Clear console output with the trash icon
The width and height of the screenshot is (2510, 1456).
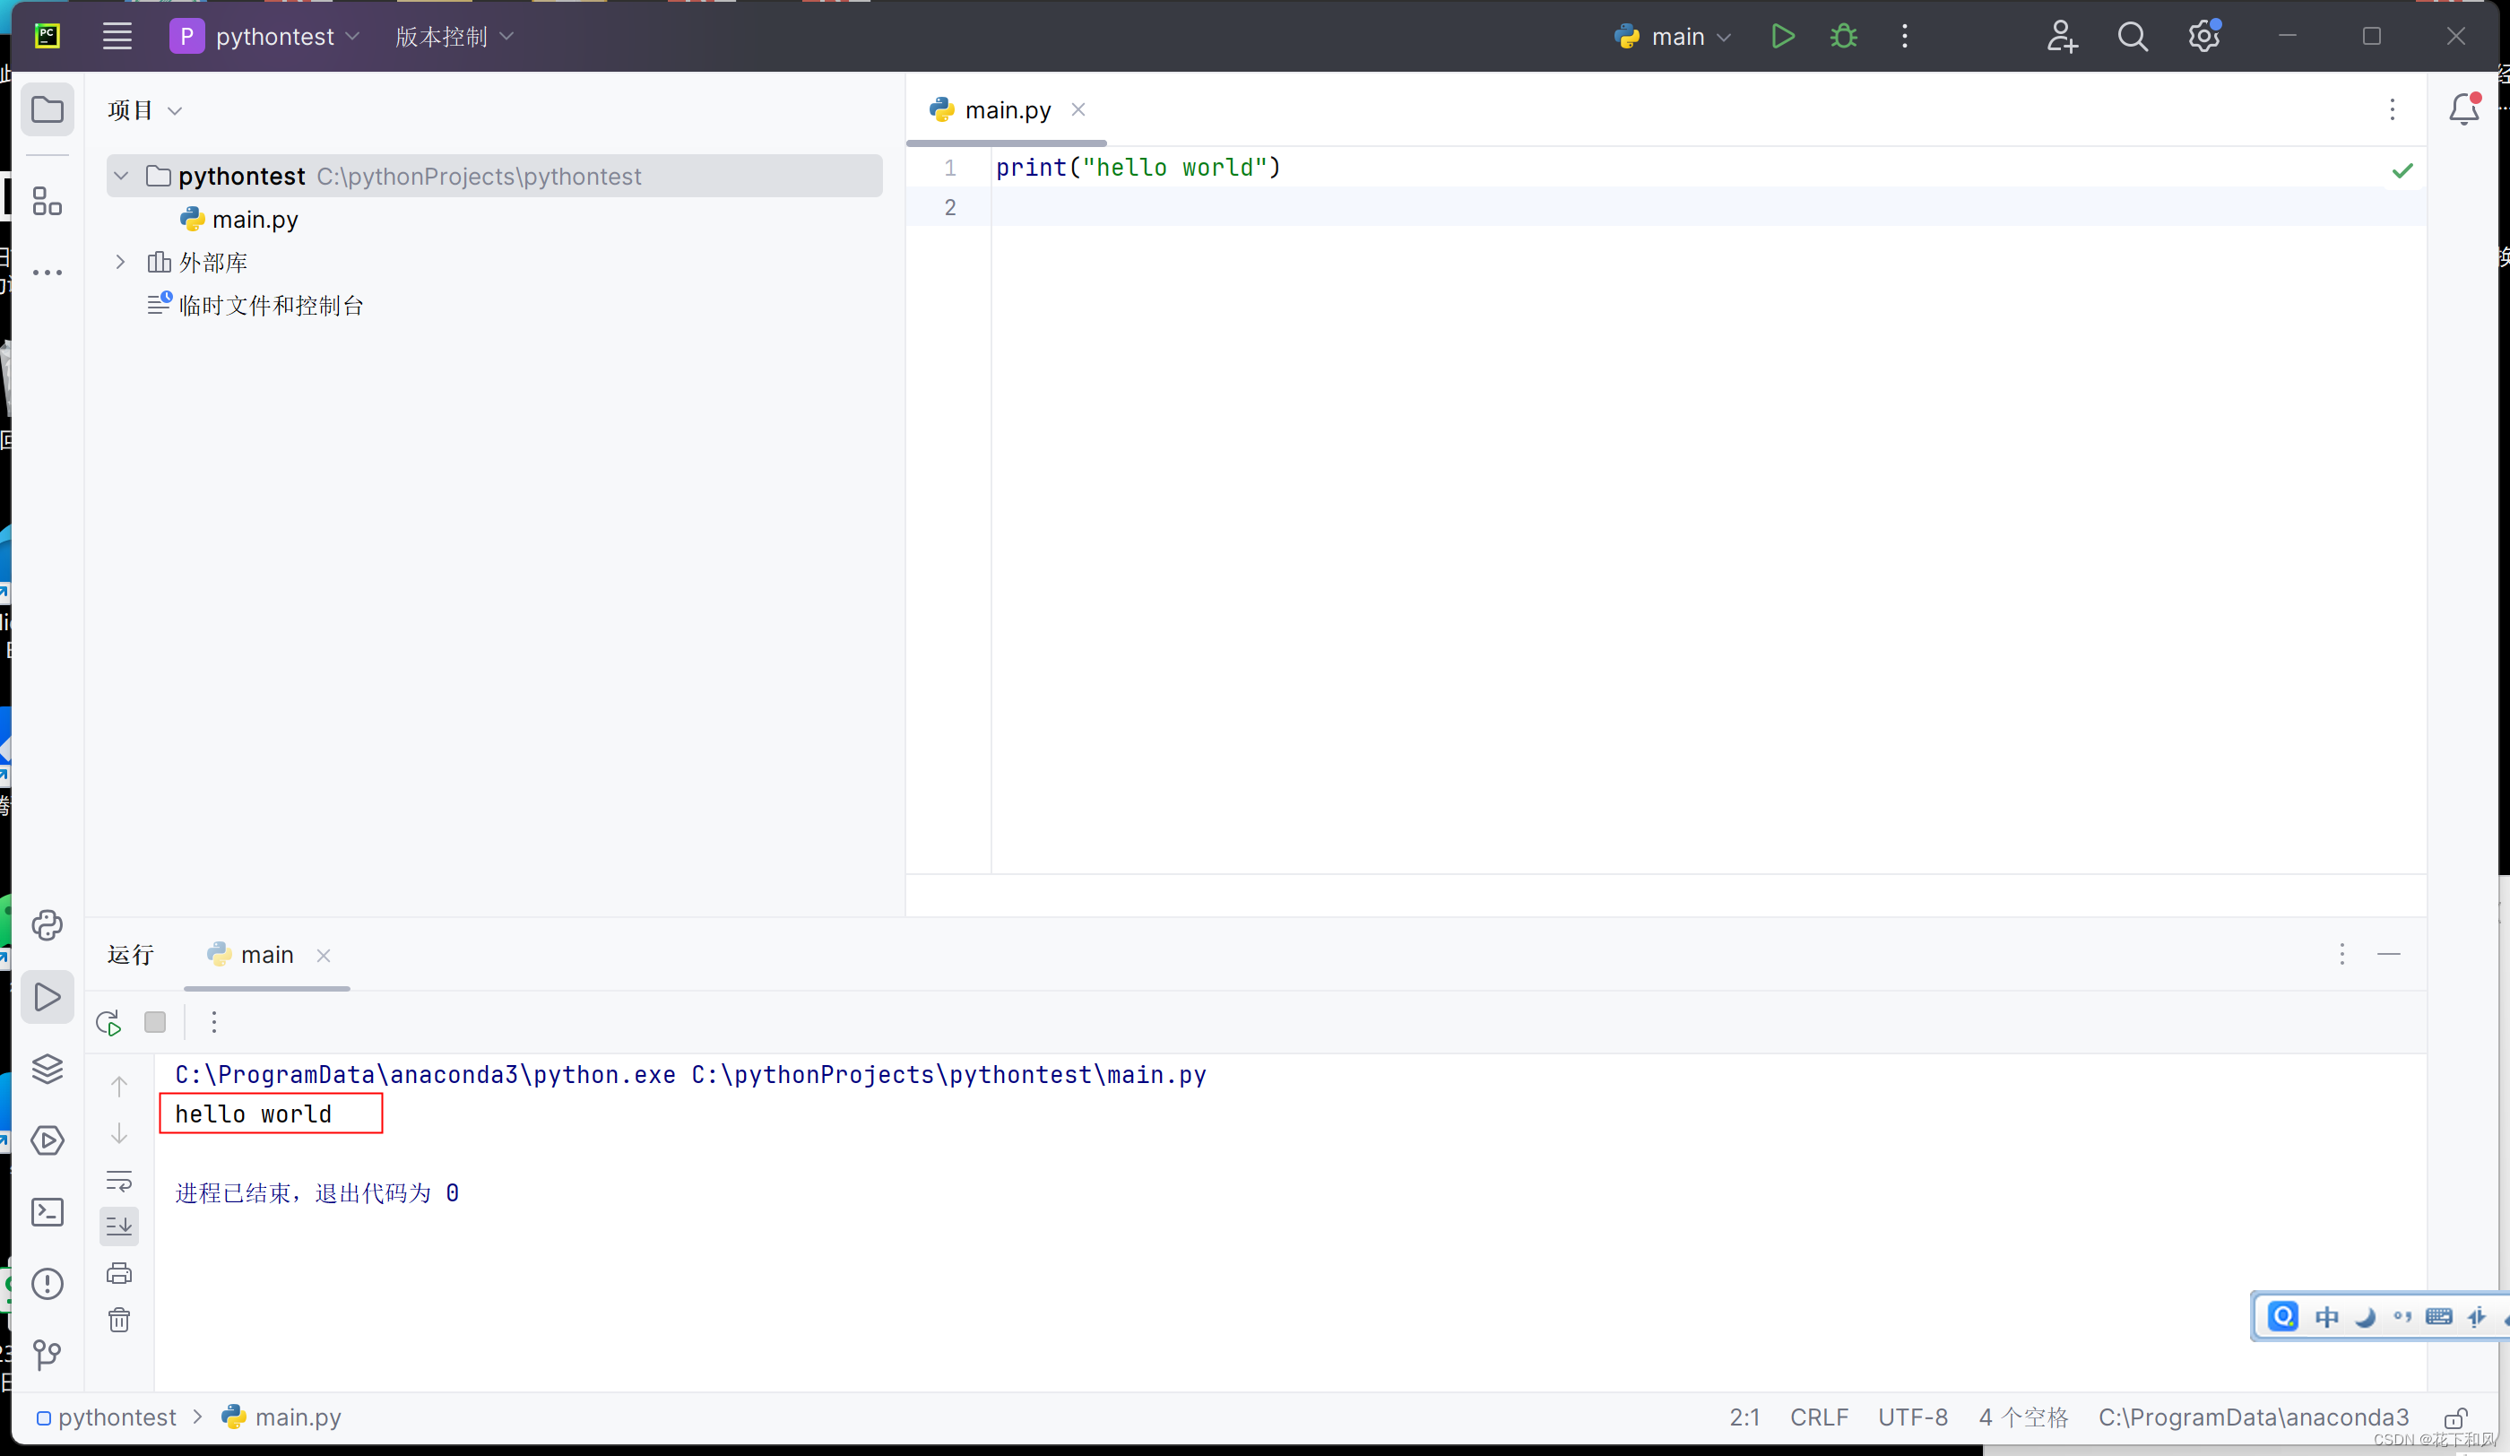[119, 1321]
